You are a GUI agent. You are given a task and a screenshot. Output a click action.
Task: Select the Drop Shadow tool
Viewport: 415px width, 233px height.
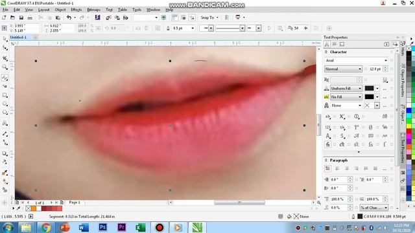tap(5, 153)
